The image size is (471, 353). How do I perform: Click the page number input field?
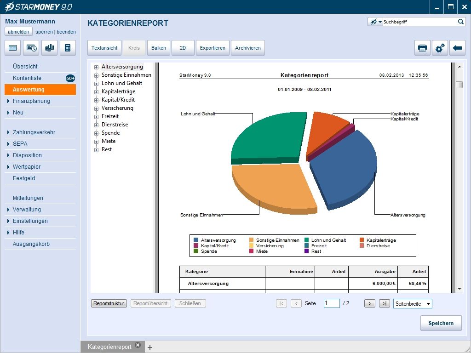[x=332, y=303]
